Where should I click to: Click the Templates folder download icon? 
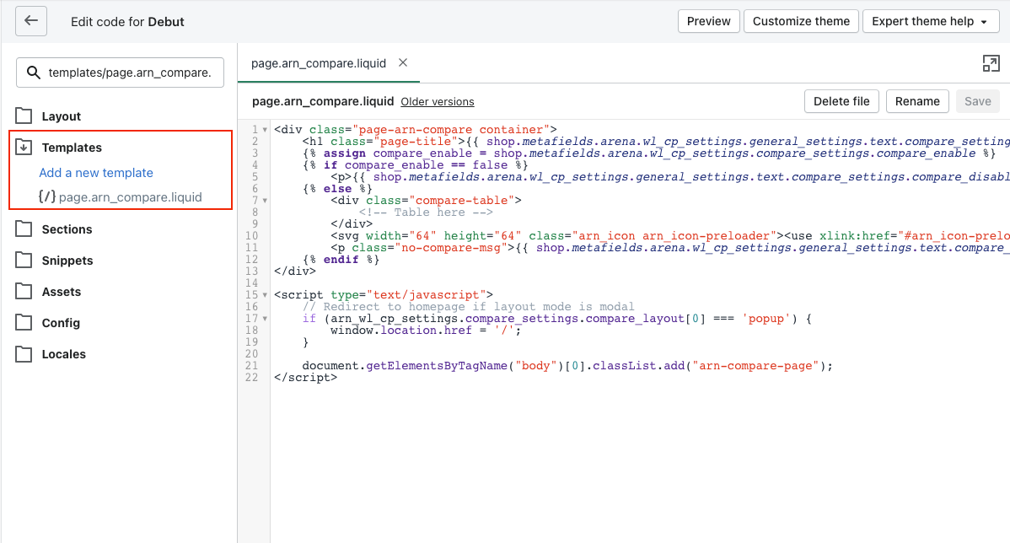24,147
